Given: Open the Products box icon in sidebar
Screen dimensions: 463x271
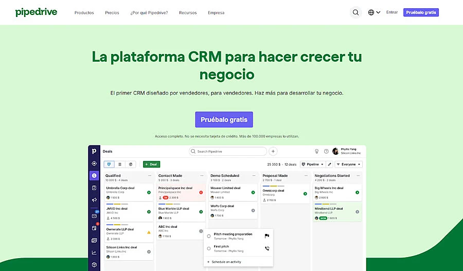Looking at the screenshot, I should pyautogui.click(x=94, y=264).
